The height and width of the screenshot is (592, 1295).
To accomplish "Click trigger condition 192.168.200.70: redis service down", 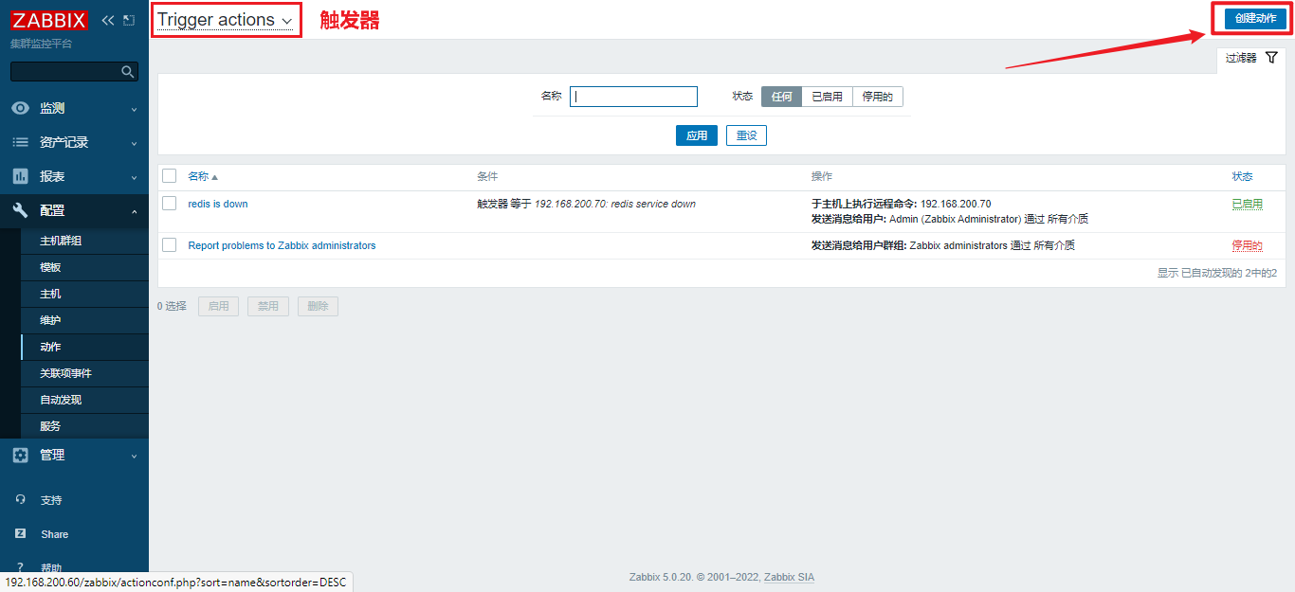I will tap(614, 204).
